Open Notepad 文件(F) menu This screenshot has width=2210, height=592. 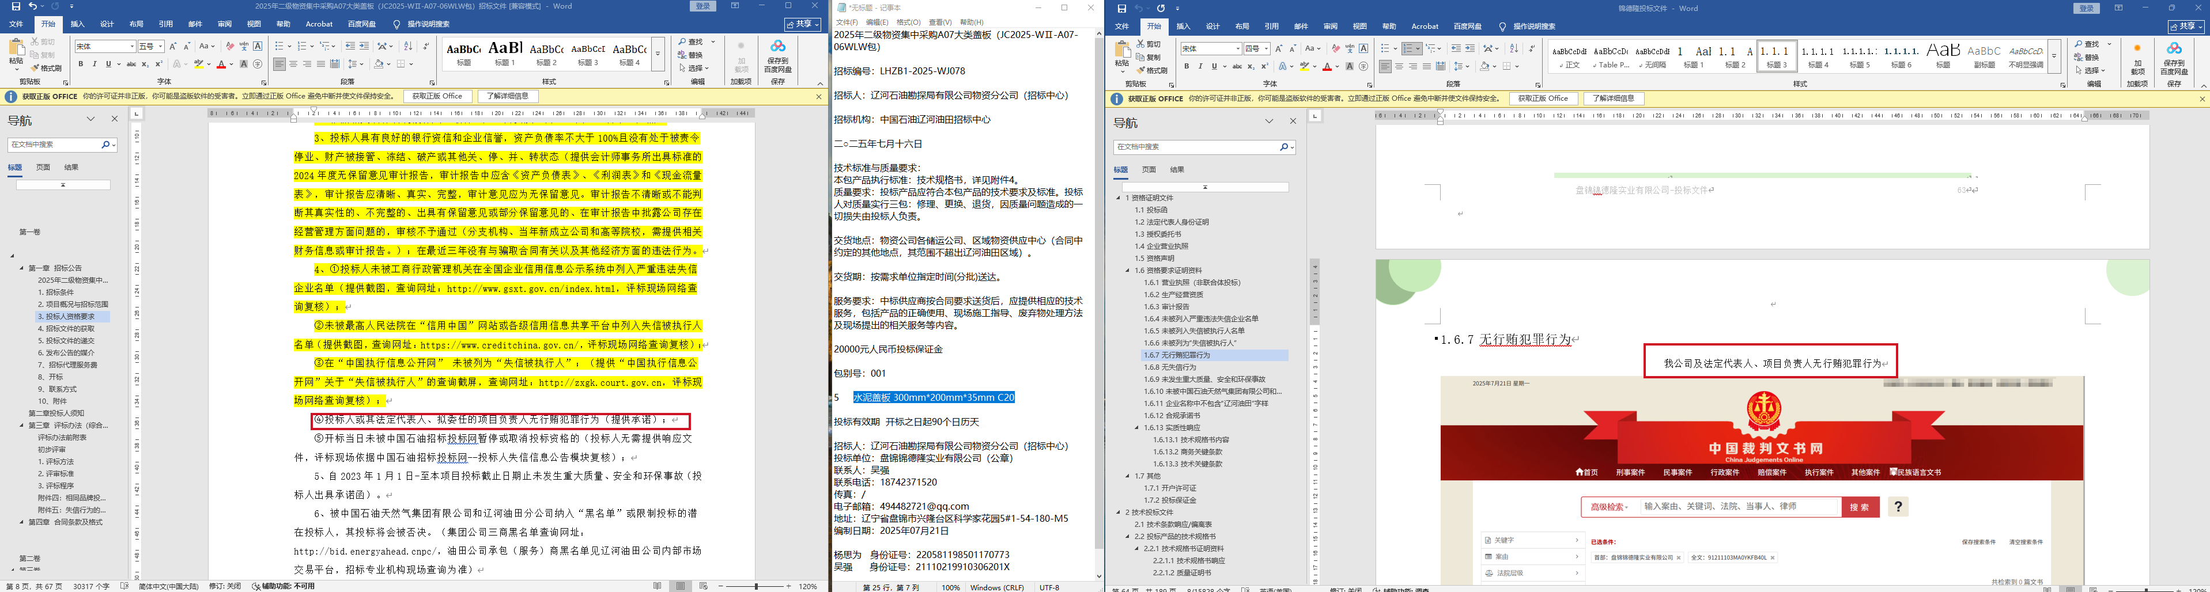click(847, 22)
